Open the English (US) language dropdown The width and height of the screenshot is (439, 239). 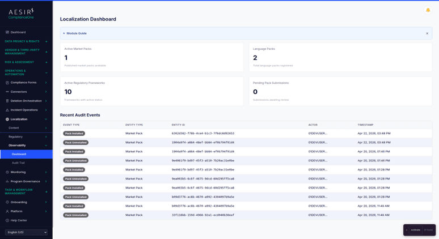click(26, 232)
